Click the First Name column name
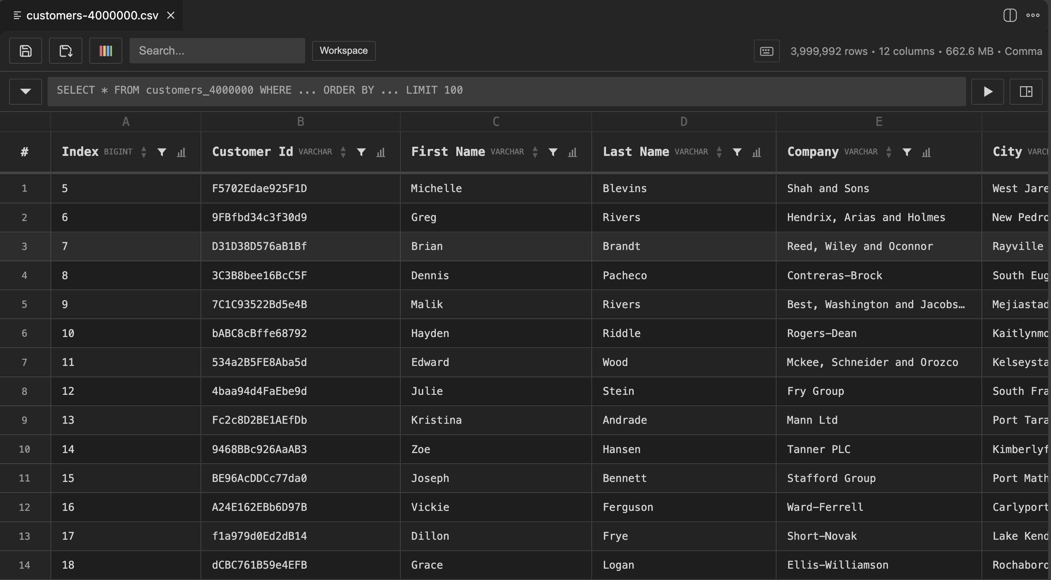 (x=448, y=152)
